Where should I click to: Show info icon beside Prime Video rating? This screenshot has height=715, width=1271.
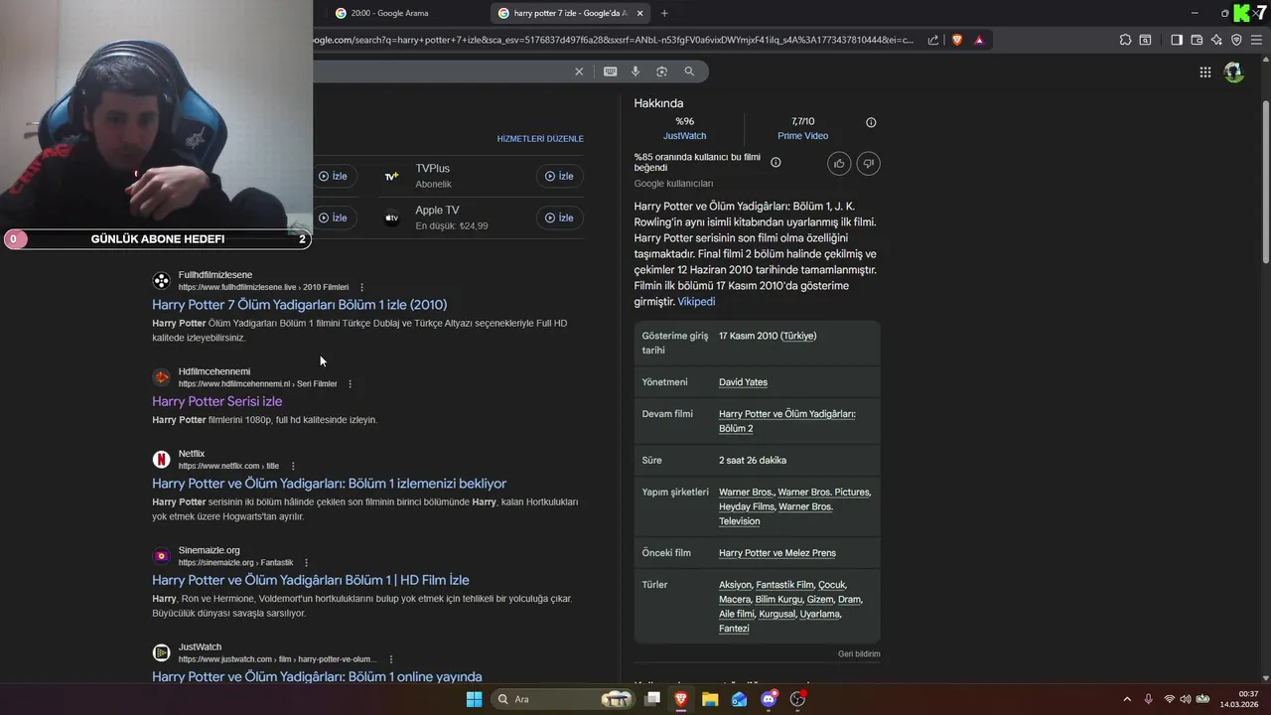click(871, 122)
